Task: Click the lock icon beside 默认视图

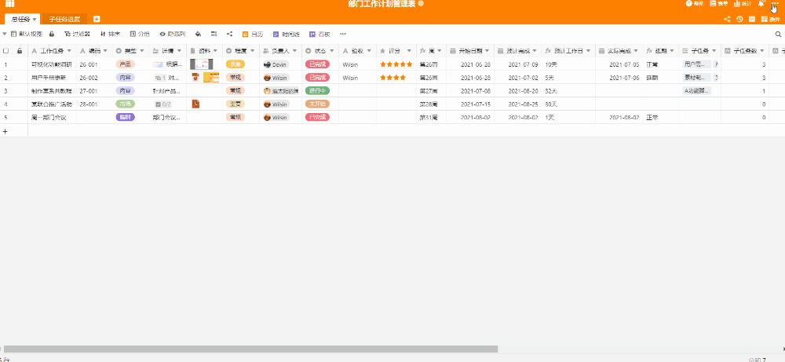Action: 52,35
